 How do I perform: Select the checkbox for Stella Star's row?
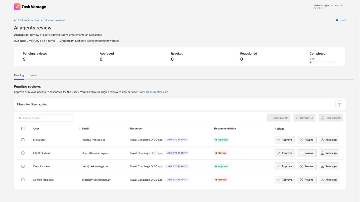23,139
